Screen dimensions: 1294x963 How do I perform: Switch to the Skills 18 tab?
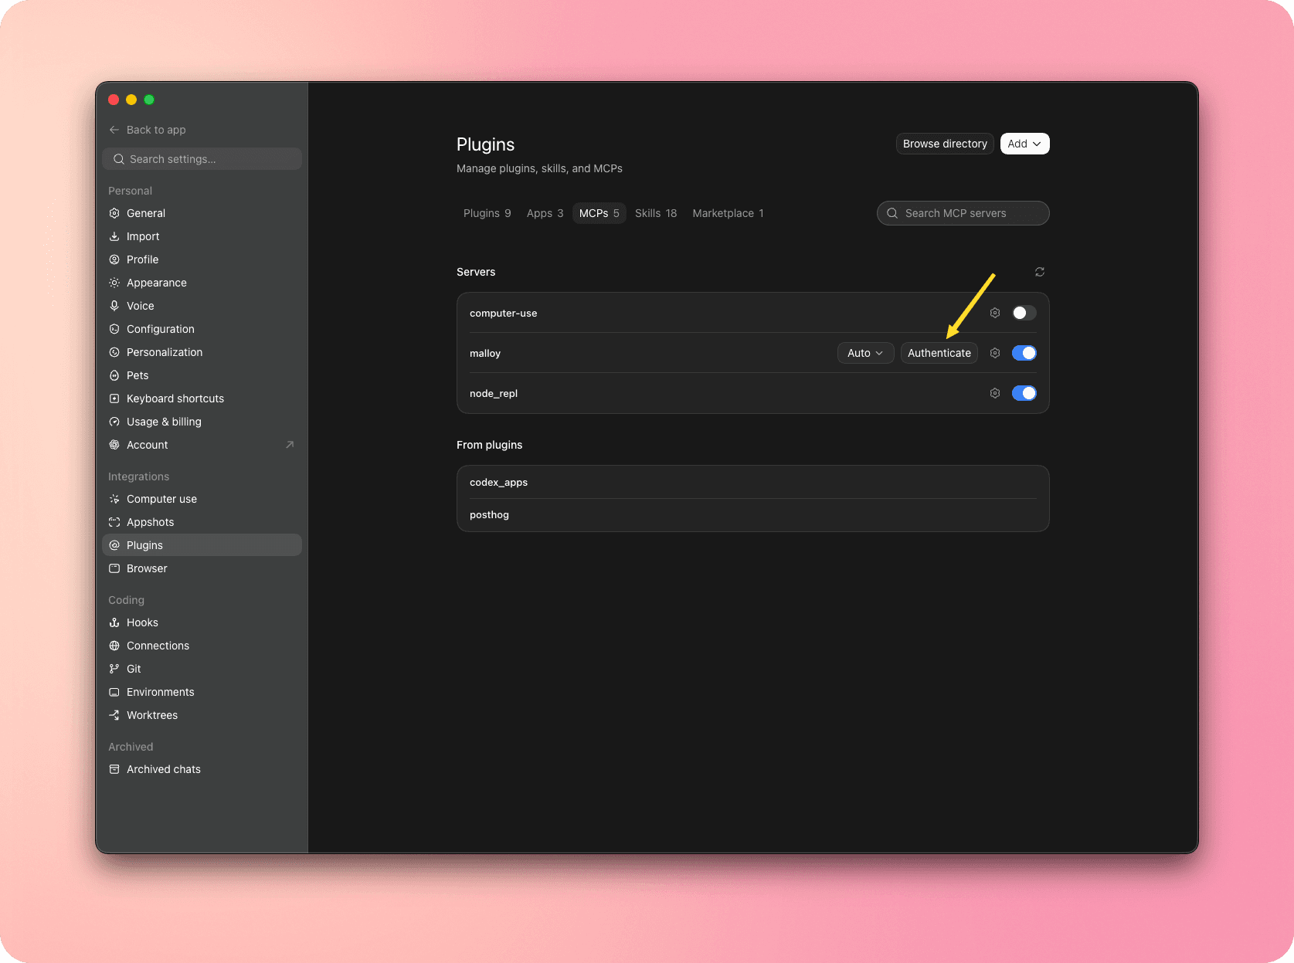pyautogui.click(x=656, y=213)
